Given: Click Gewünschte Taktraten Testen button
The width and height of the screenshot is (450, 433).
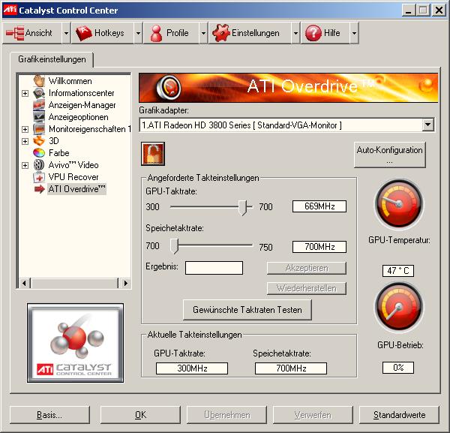Looking at the screenshot, I should (x=247, y=309).
